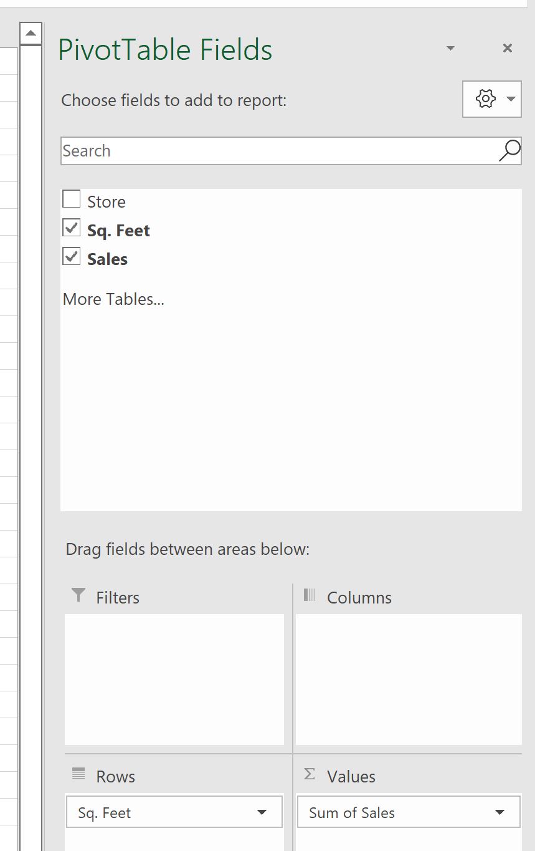Click the scroll up arrow
The height and width of the screenshot is (851, 535).
[31, 33]
